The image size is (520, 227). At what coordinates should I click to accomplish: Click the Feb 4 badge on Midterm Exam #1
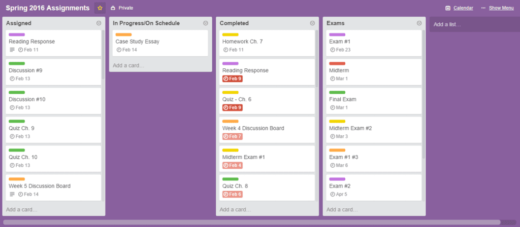pos(232,166)
